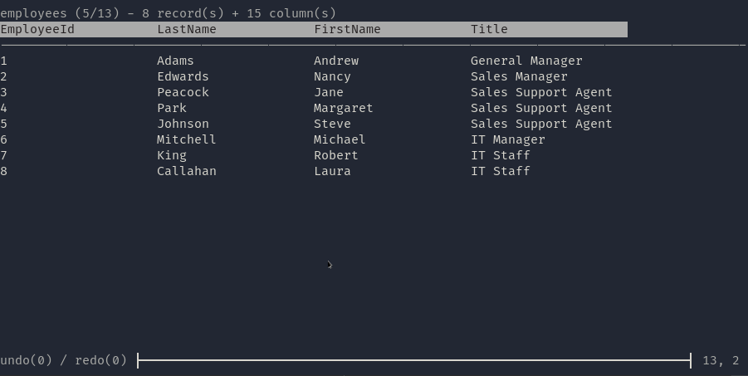Click the horizontal scrollbar at bottom
This screenshot has width=748, height=376.
(x=414, y=361)
